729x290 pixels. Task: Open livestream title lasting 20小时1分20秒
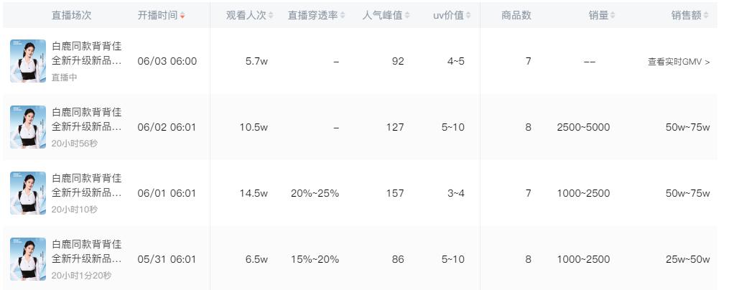(86, 251)
